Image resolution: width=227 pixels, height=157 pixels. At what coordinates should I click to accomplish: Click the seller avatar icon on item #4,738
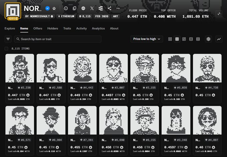point(213,95)
